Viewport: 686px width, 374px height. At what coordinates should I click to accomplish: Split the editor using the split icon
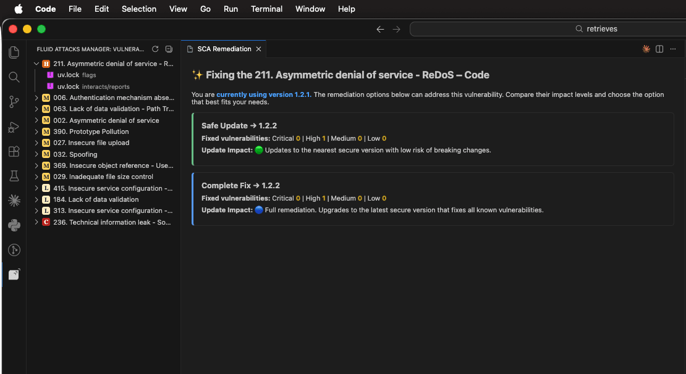(x=659, y=48)
